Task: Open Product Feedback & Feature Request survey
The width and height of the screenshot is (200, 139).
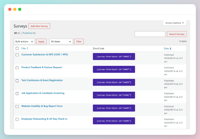Action: (42, 67)
